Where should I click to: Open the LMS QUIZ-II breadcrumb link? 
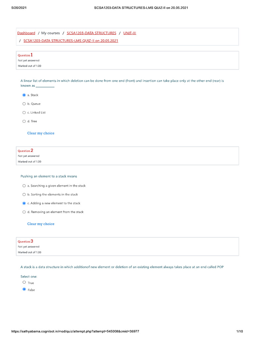[71, 41]
